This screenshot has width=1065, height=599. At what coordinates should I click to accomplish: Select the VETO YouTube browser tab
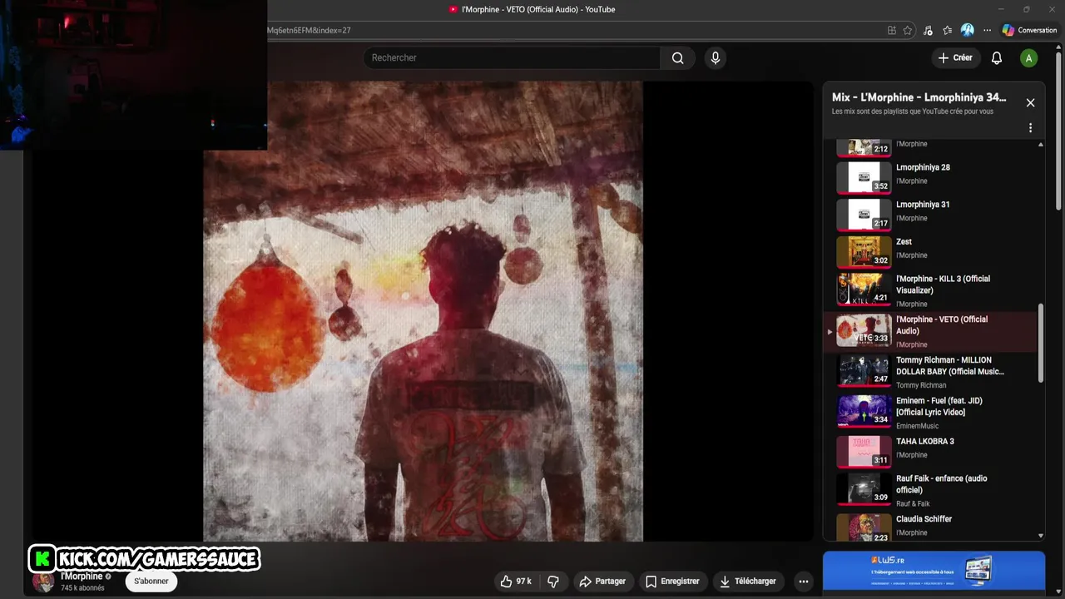(532, 9)
